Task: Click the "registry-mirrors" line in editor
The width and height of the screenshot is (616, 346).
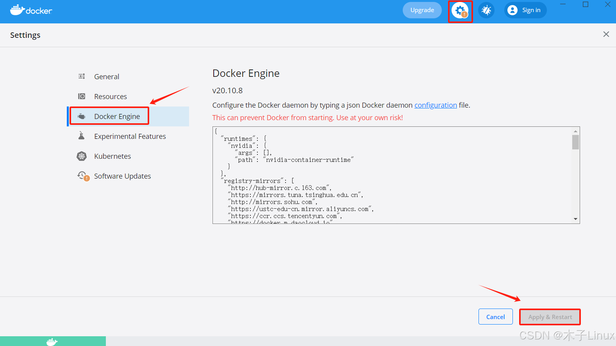Action: coord(257,181)
